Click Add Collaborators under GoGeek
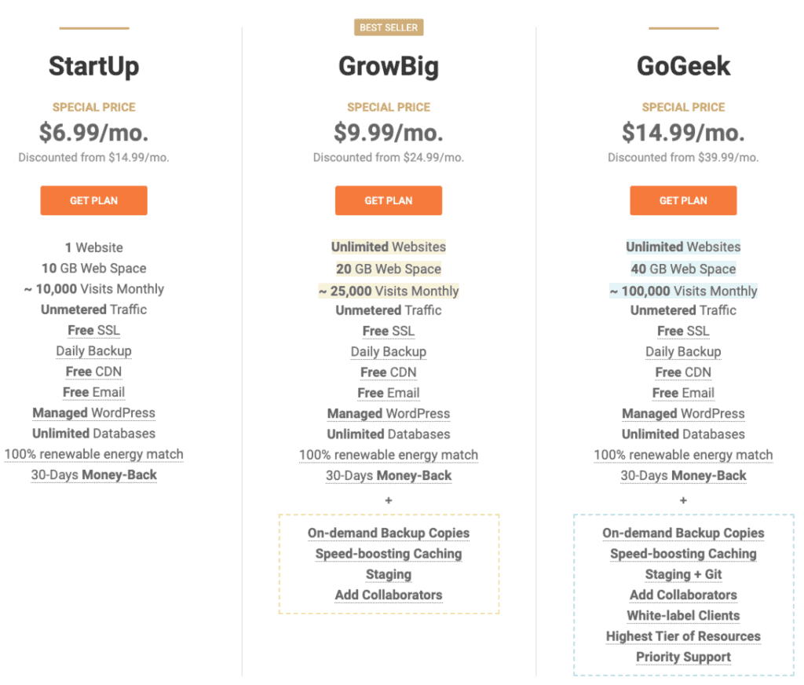Screen dimensions: 804x685 point(683,595)
